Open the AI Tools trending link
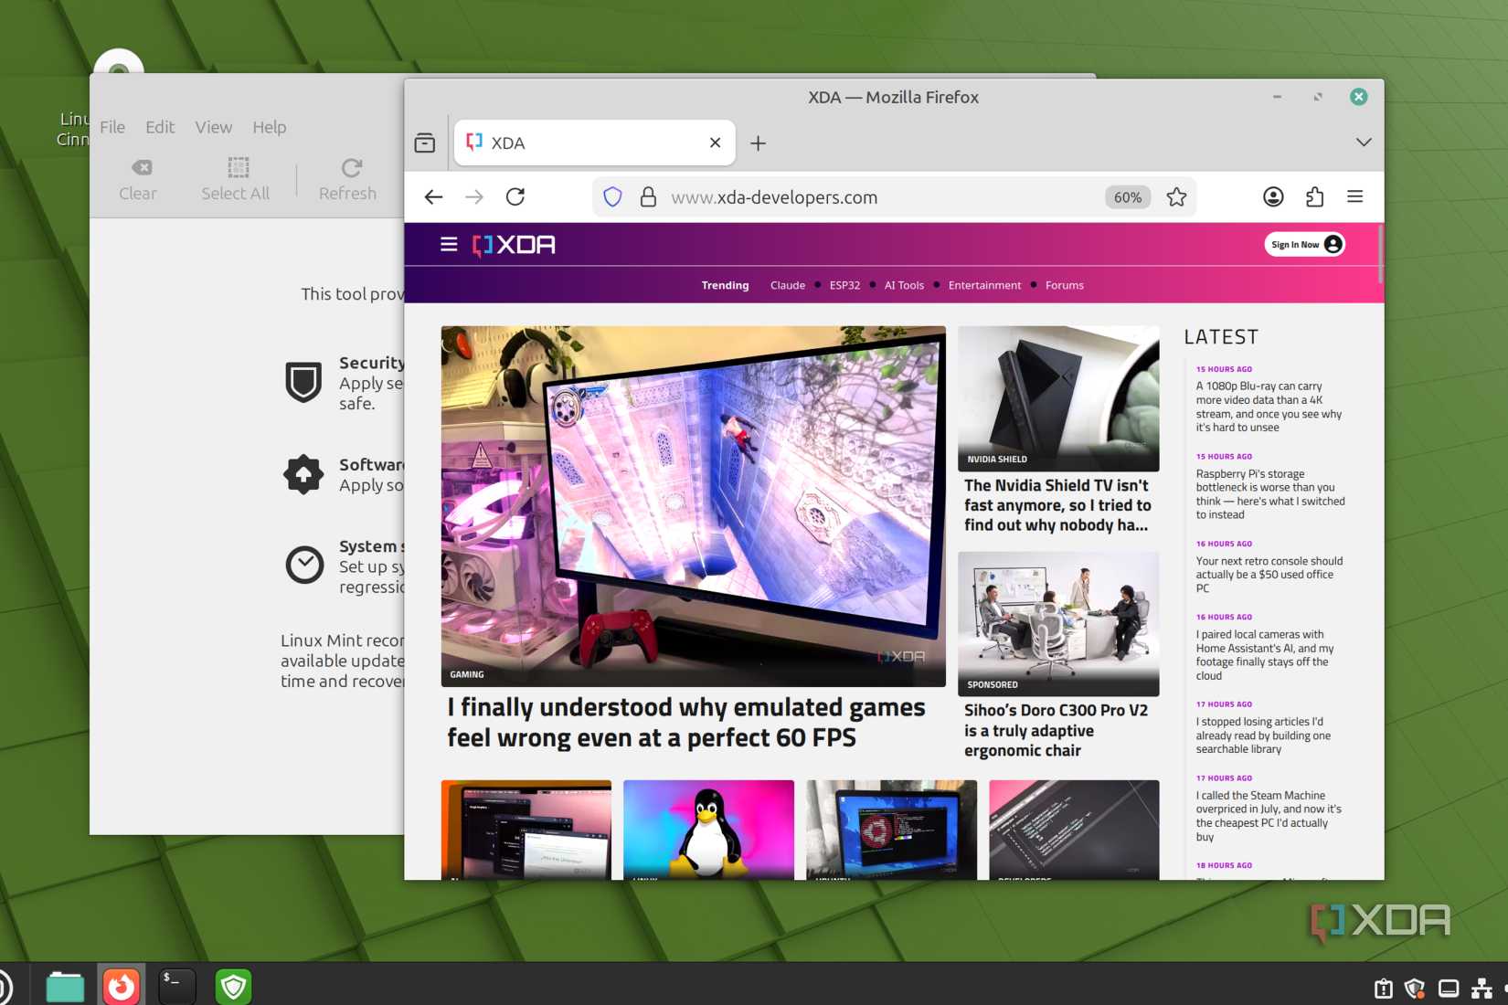 (x=904, y=285)
